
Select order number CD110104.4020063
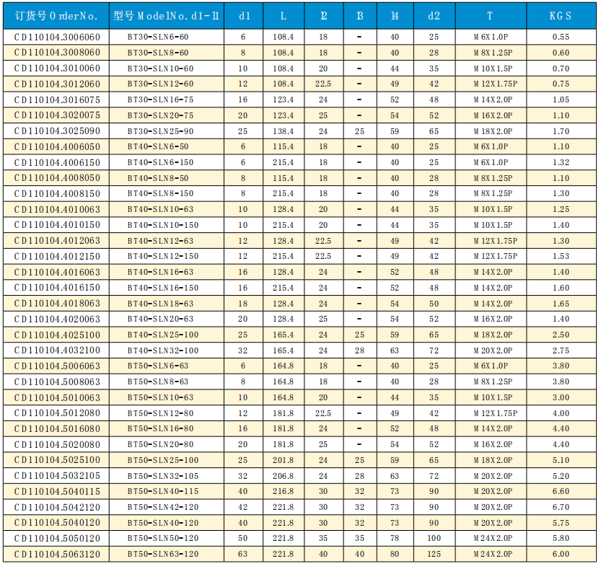click(x=57, y=320)
